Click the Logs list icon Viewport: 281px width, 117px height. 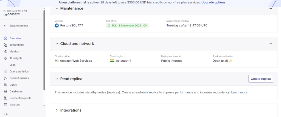coord(5,65)
